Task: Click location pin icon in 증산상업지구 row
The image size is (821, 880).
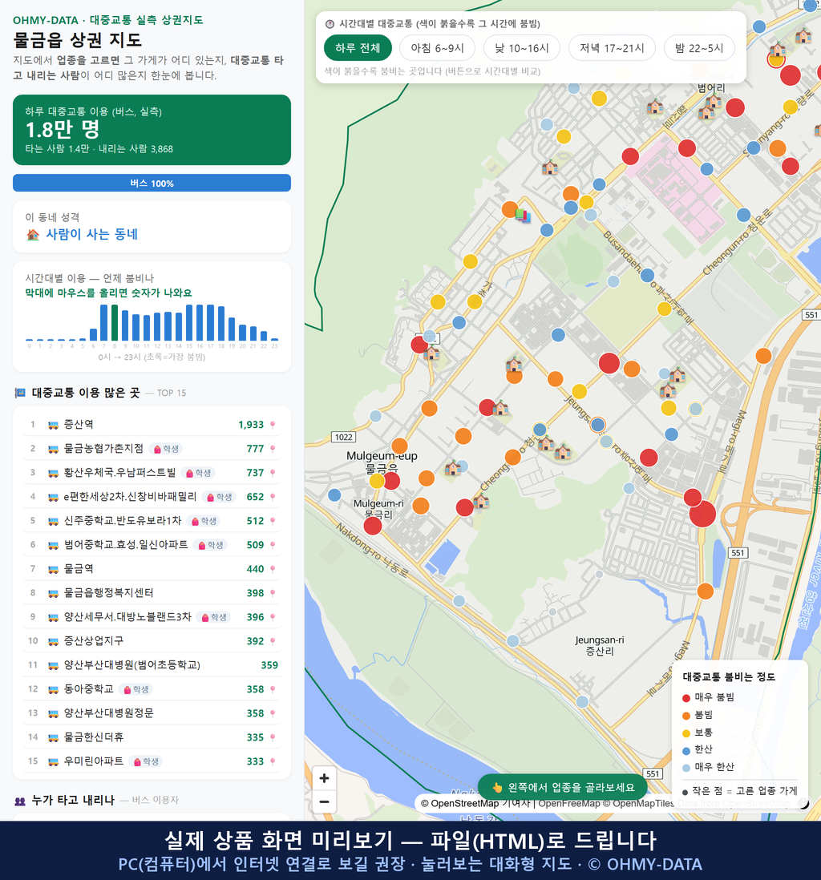Action: click(273, 641)
